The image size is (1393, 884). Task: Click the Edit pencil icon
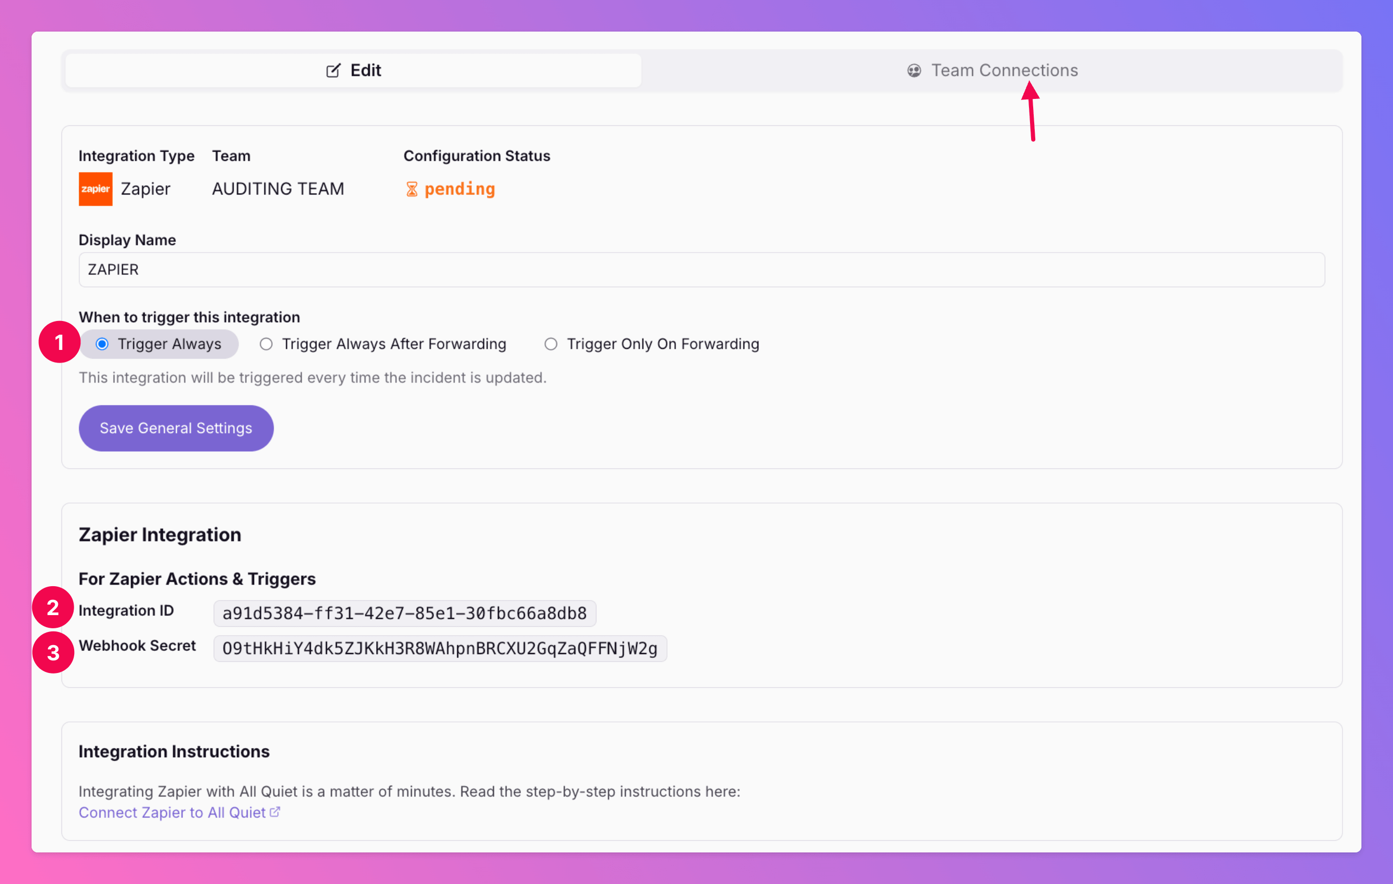[333, 71]
